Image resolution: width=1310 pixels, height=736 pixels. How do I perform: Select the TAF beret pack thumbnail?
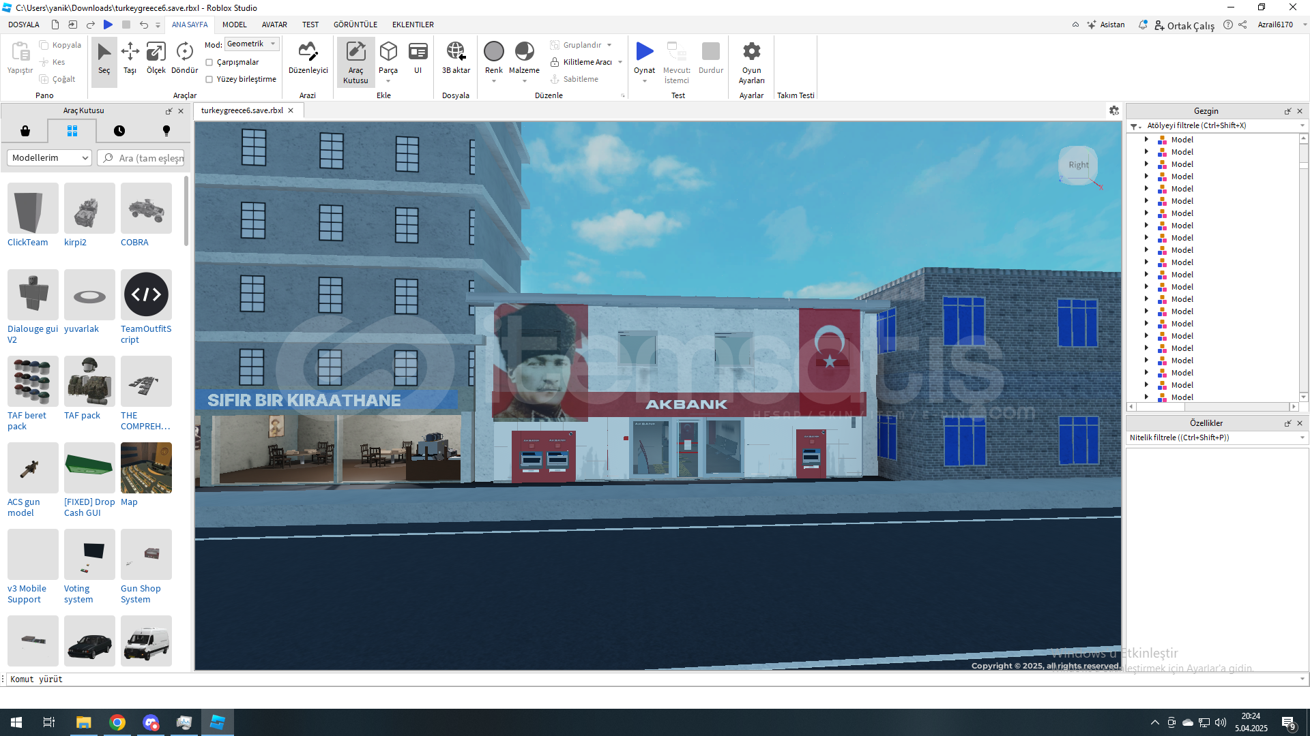[x=33, y=381]
